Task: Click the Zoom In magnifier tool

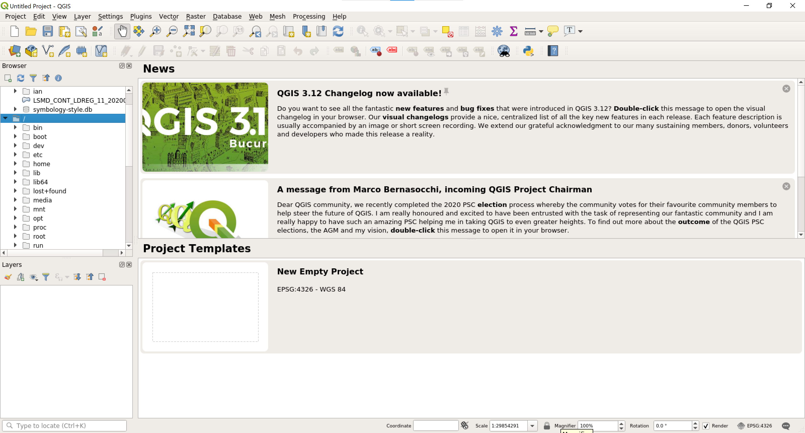Action: (155, 31)
